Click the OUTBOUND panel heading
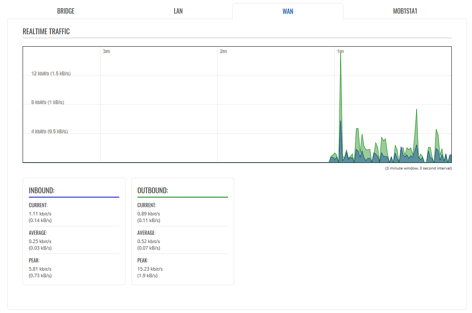 point(153,191)
